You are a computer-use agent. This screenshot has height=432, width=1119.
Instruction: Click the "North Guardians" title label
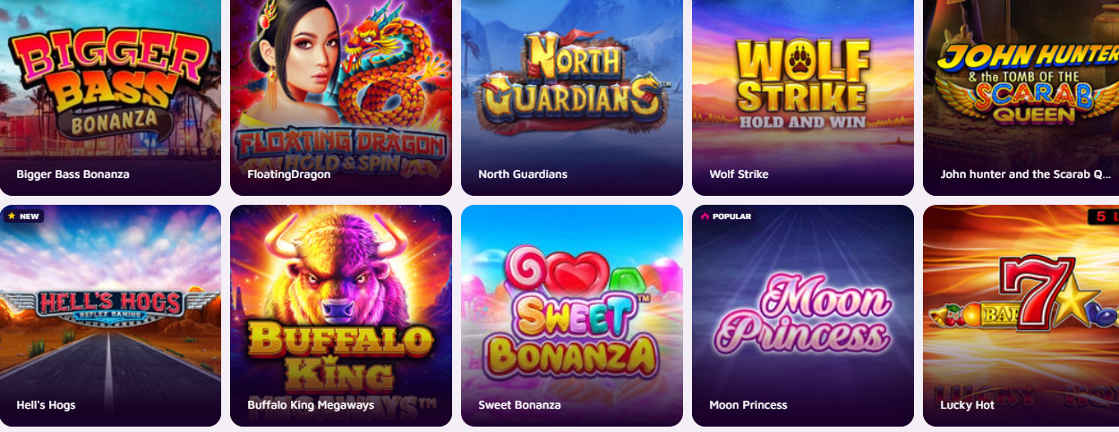tap(523, 174)
